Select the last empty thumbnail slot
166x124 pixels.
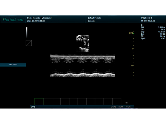tap(117, 102)
